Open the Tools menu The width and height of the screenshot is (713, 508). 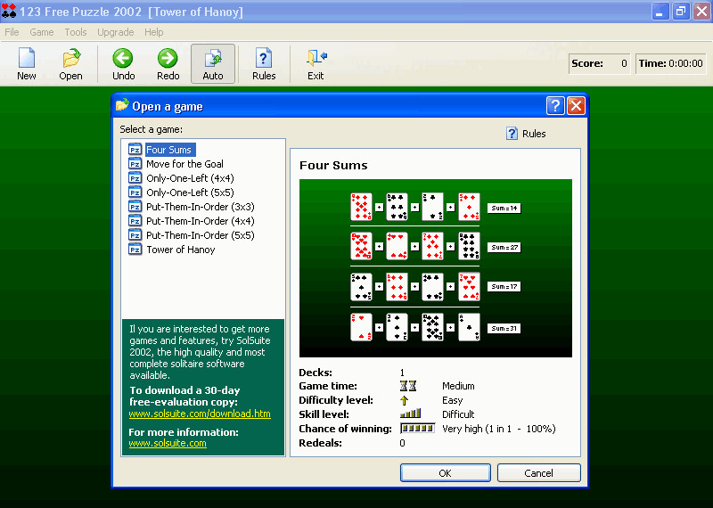tap(76, 32)
